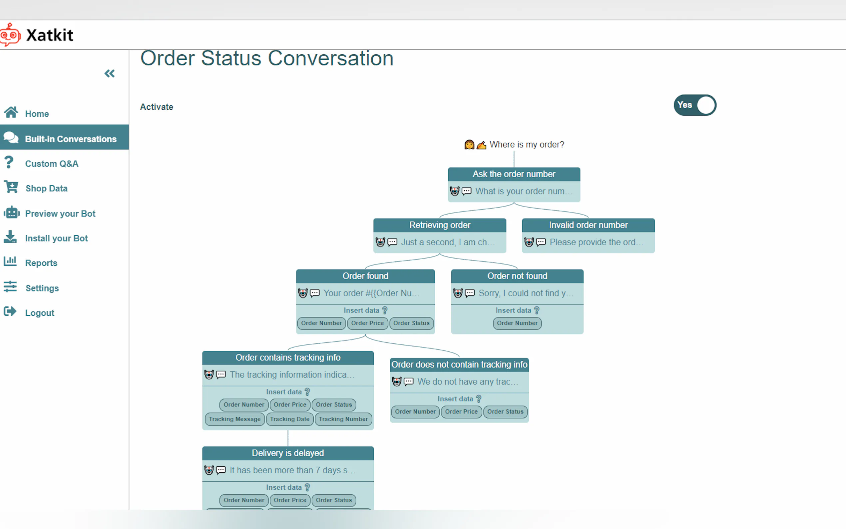Click the Custom Q&A question mark icon

coord(9,163)
